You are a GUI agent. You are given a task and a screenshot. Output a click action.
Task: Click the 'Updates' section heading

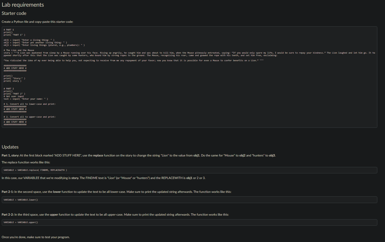coord(10,147)
